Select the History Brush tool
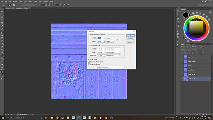Screen dimensions: 213x120 pyautogui.click(x=2, y=38)
